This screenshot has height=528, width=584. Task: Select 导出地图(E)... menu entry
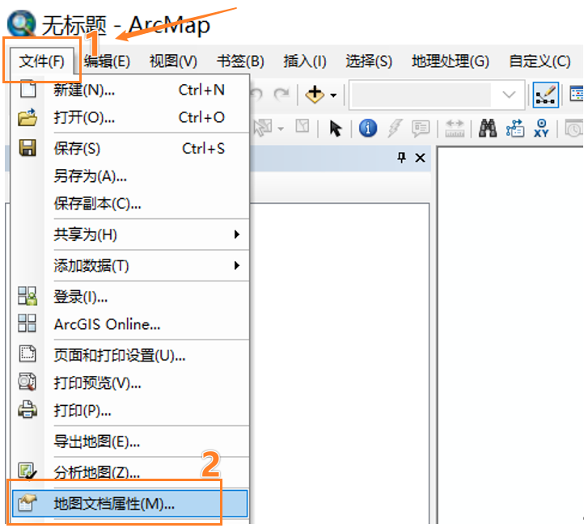point(129,441)
